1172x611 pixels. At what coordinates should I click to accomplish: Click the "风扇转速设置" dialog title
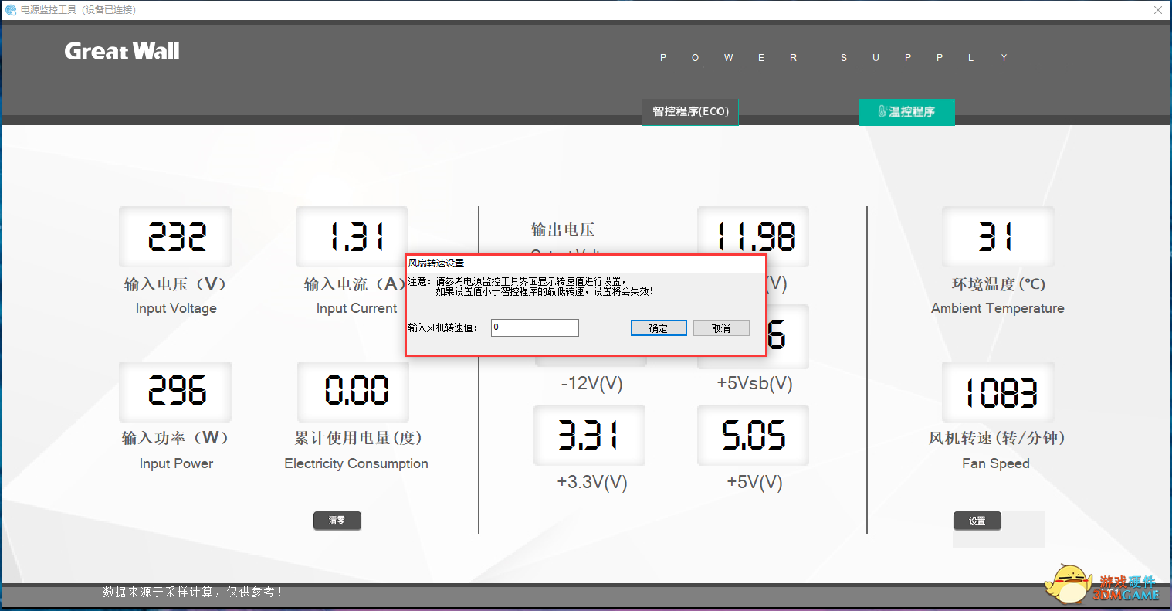click(436, 263)
